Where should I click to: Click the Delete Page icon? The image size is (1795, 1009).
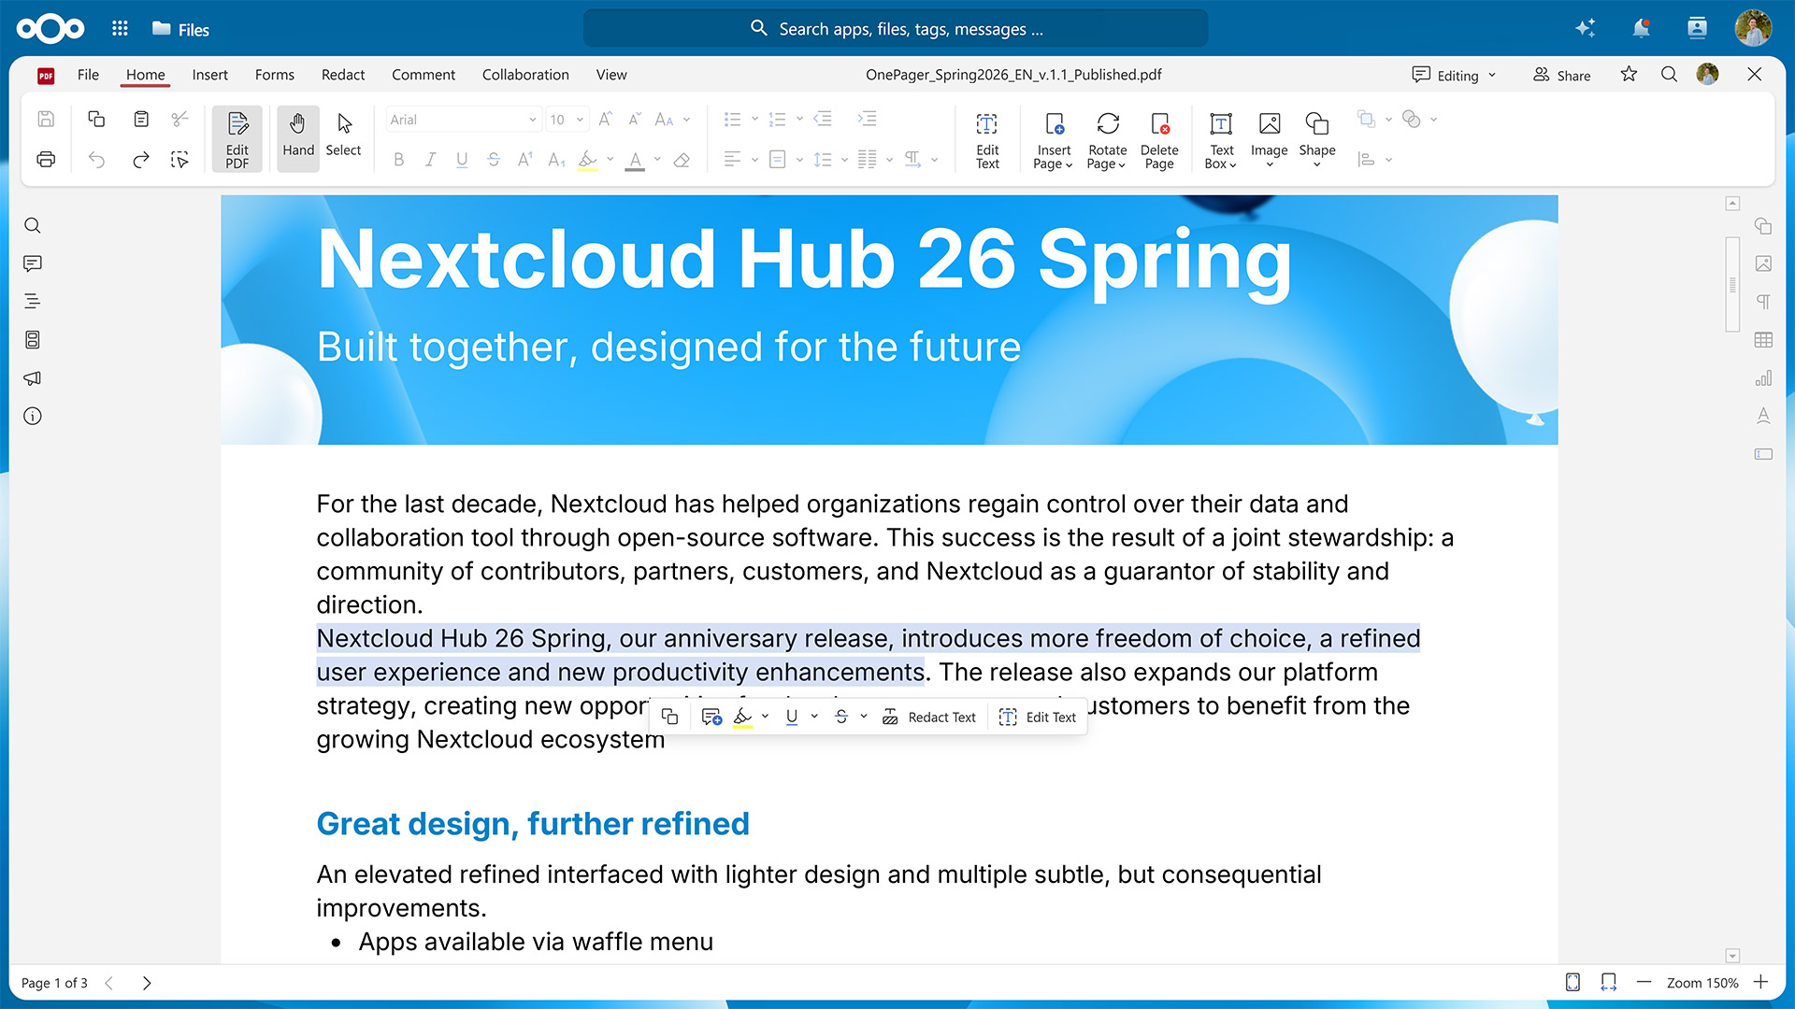(x=1159, y=140)
